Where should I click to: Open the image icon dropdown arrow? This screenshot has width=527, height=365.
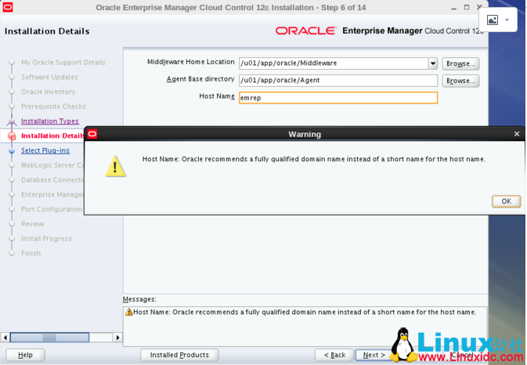pos(507,20)
